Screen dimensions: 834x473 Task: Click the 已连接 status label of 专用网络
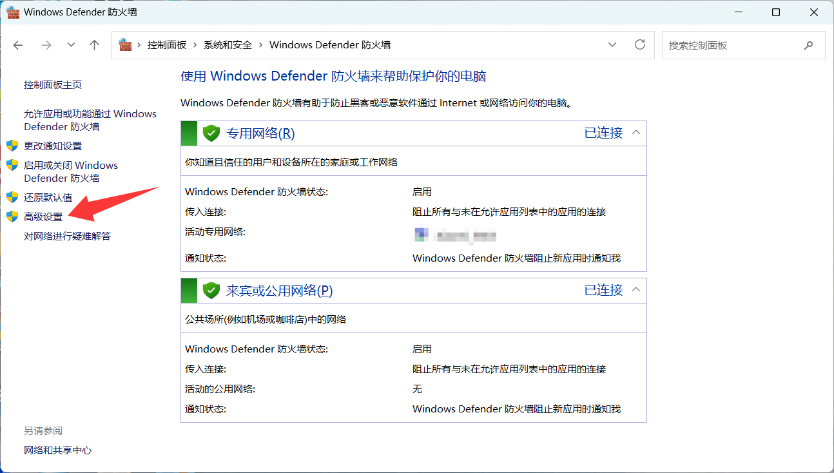pyautogui.click(x=602, y=133)
